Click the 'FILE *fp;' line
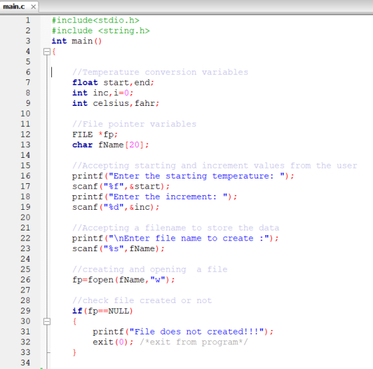This screenshot has height=369, width=373. [x=95, y=135]
